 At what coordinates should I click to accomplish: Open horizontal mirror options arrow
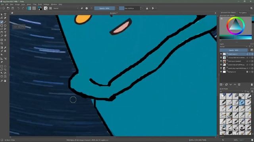pos(150,8)
